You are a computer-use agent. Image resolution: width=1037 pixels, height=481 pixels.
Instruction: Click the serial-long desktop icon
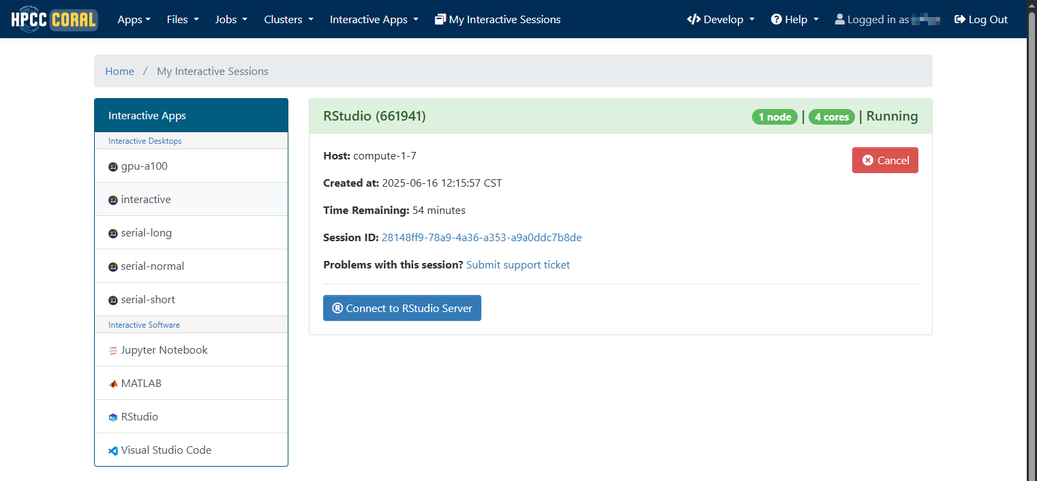coord(113,233)
